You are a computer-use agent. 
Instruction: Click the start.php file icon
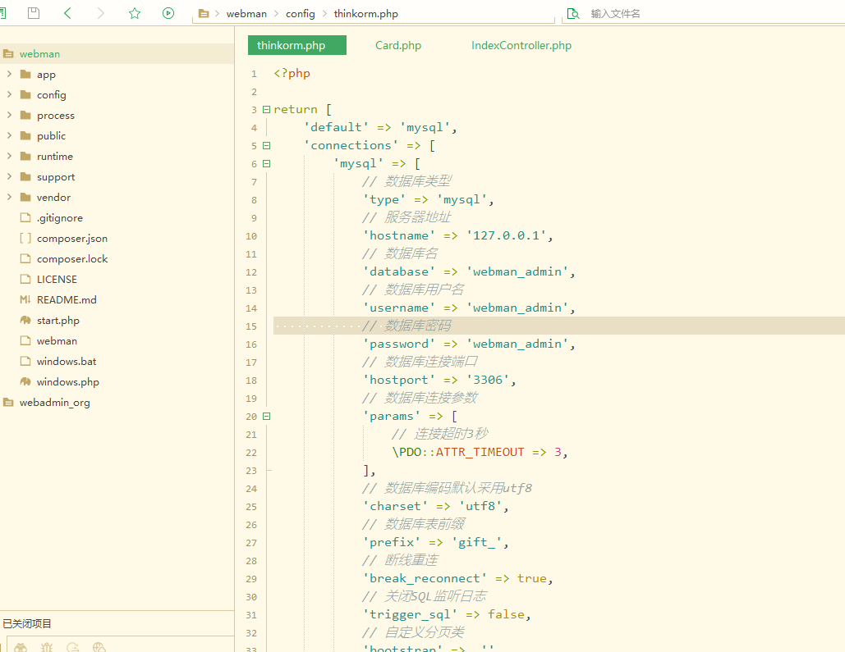(x=25, y=321)
